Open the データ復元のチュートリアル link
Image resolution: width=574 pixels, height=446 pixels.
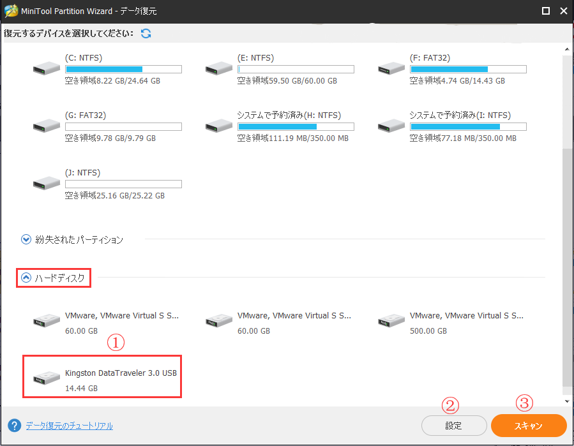[x=69, y=426]
